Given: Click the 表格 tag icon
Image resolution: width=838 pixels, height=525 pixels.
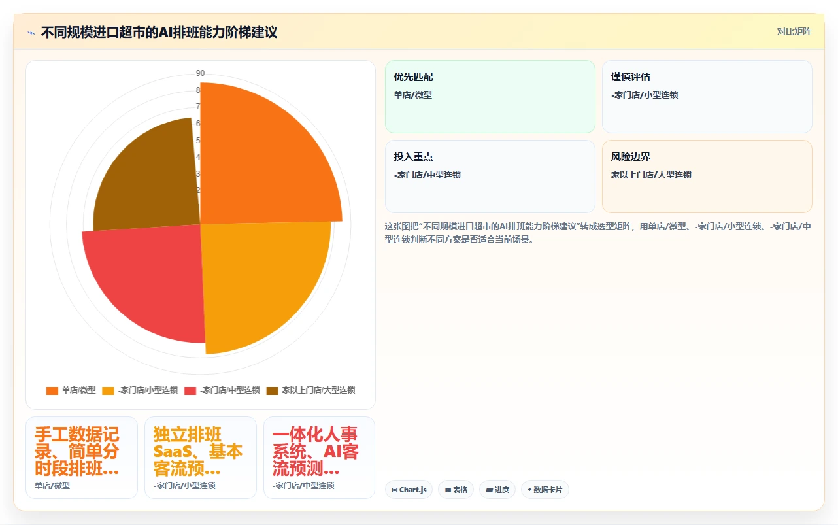Looking at the screenshot, I should 448,490.
